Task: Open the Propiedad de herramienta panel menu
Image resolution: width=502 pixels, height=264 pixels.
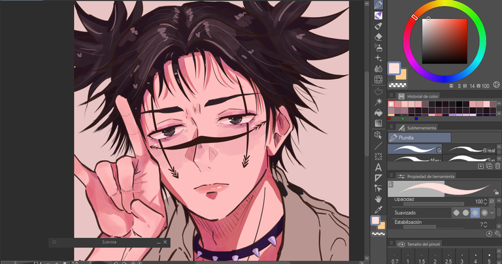Action: 392,176
